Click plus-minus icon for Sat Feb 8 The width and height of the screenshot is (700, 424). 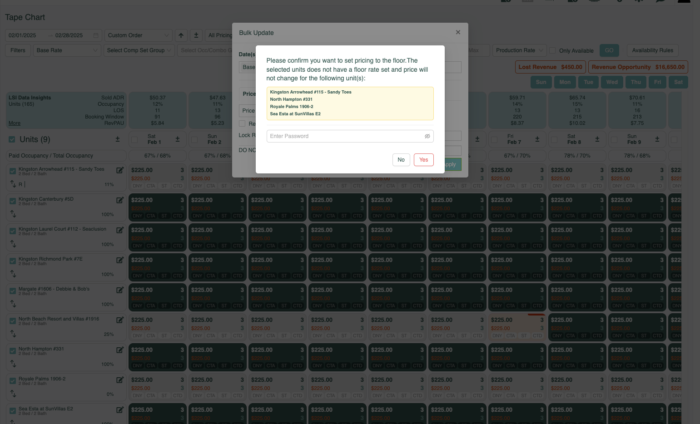tap(597, 139)
